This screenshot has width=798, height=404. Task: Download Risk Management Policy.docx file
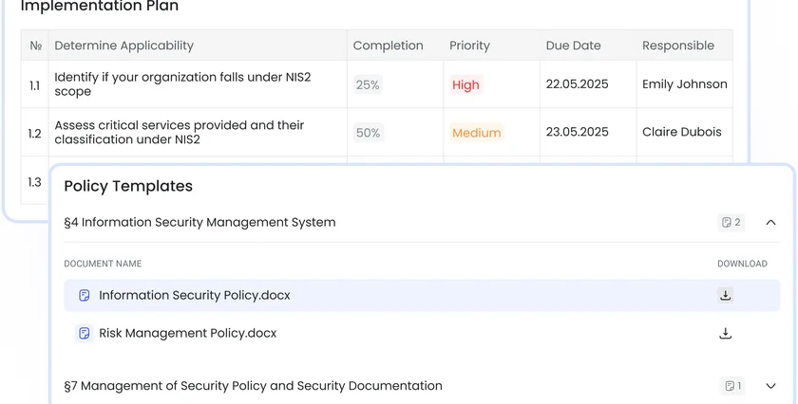point(725,334)
